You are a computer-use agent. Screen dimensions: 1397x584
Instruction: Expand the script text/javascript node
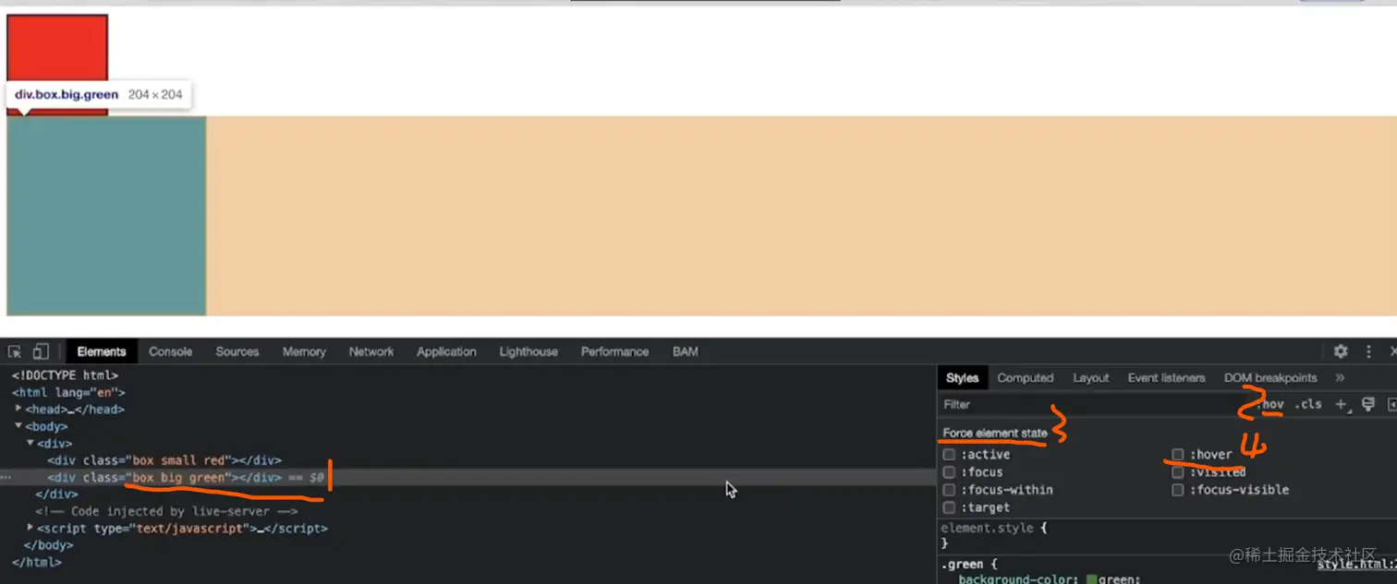tap(30, 528)
